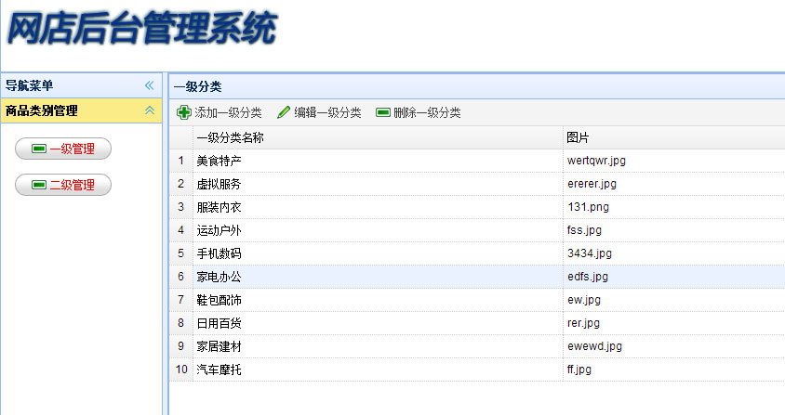785x415 pixels.
Task: Collapse the 导航菜单 side panel
Action: coord(149,85)
